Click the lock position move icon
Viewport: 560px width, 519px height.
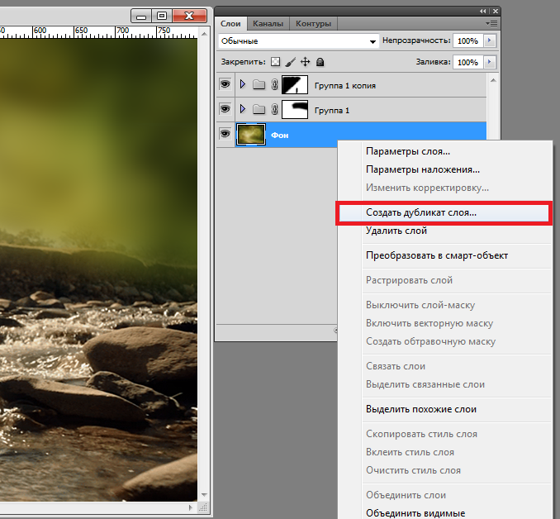pyautogui.click(x=305, y=62)
